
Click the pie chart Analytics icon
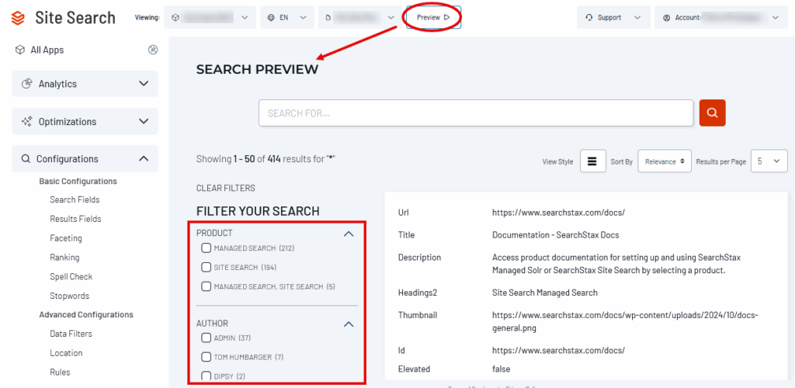click(27, 84)
